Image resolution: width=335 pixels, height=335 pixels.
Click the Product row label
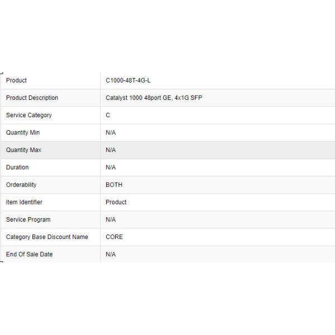16,80
